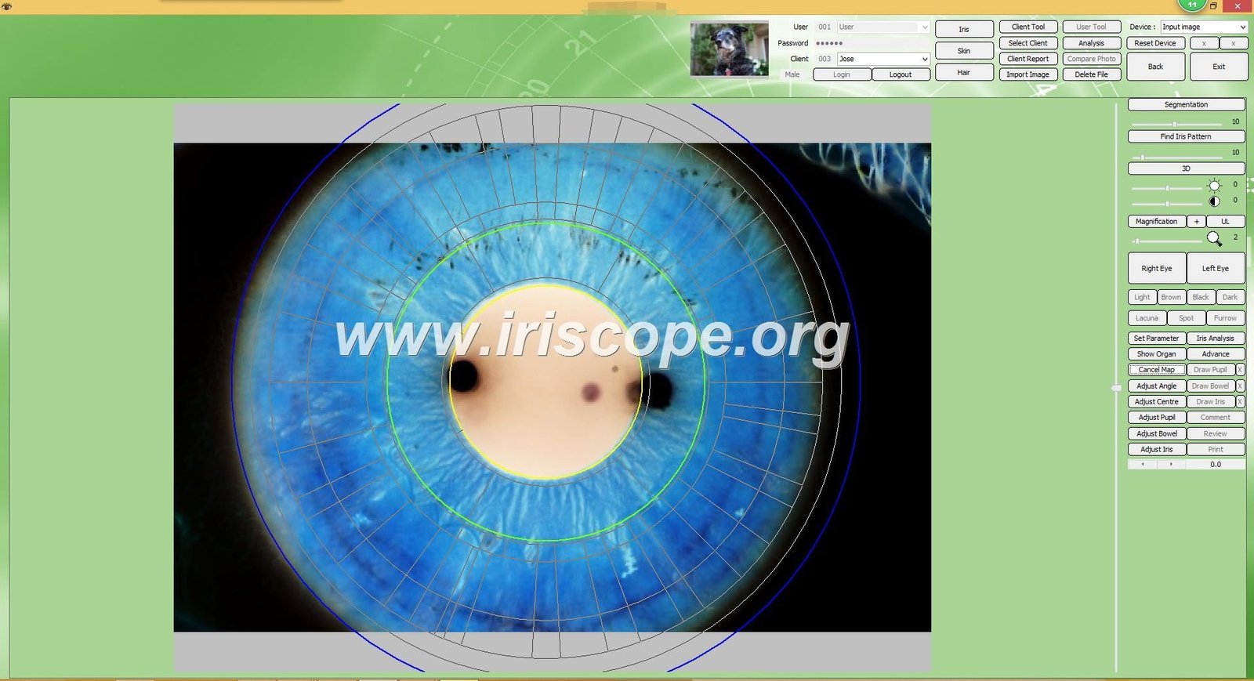Click the X beside Draw Bowel
The image size is (1254, 681).
click(1240, 386)
